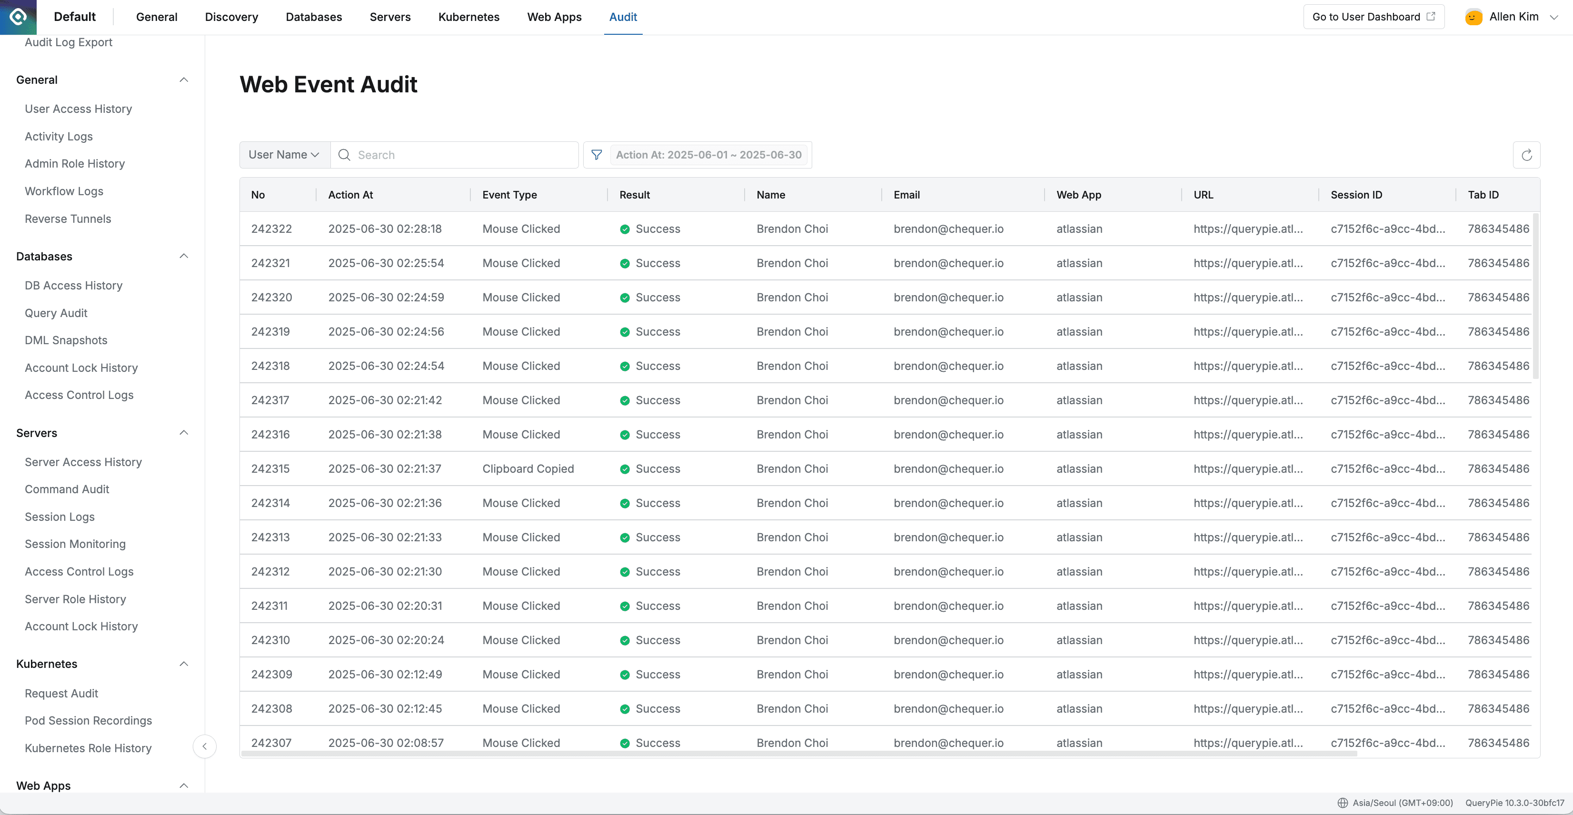
Task: Switch to the Web Apps tab
Action: click(554, 17)
